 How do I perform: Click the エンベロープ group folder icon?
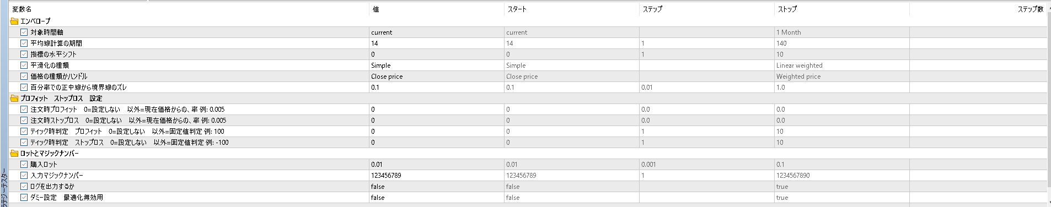coord(14,21)
